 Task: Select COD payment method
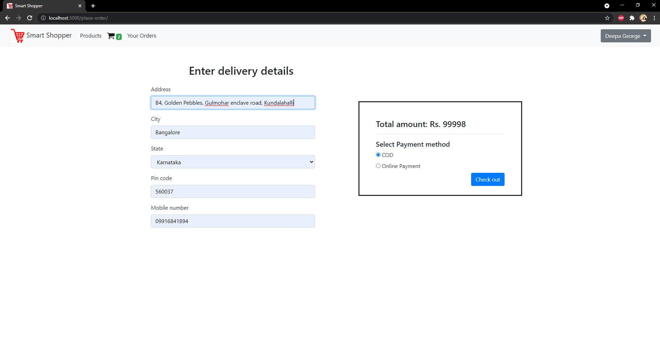pos(378,155)
